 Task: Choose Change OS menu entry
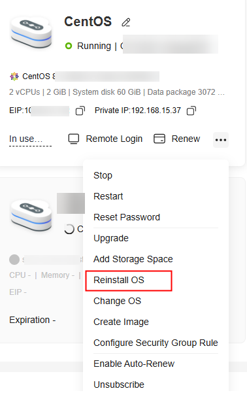coord(117,301)
